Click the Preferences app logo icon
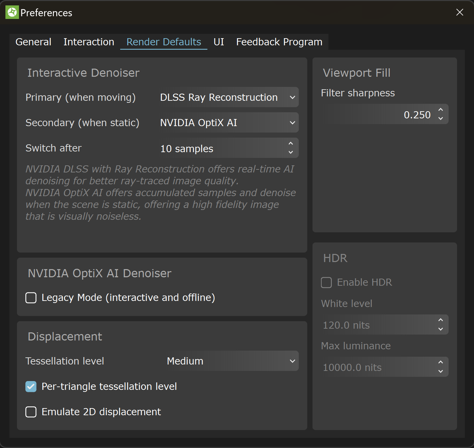 click(12, 13)
